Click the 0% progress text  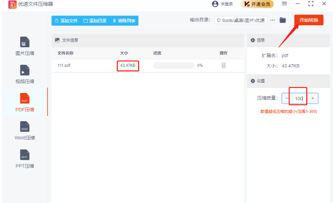200,65
